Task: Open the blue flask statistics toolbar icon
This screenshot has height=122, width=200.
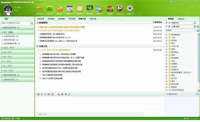Action: [100, 9]
